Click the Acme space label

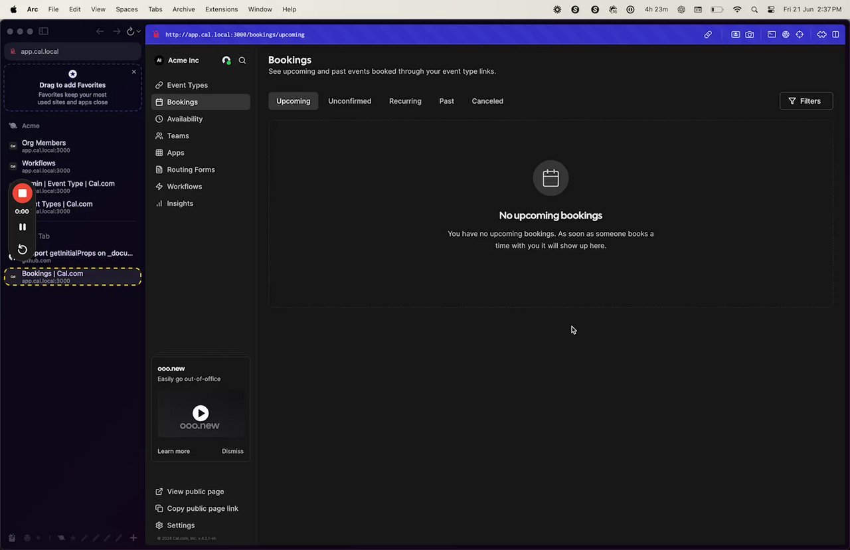(x=31, y=126)
